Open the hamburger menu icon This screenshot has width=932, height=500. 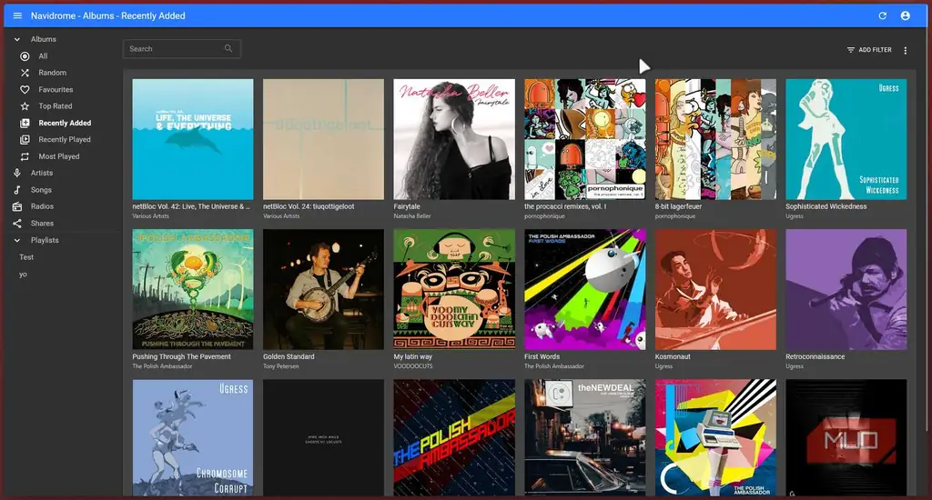pyautogui.click(x=17, y=16)
